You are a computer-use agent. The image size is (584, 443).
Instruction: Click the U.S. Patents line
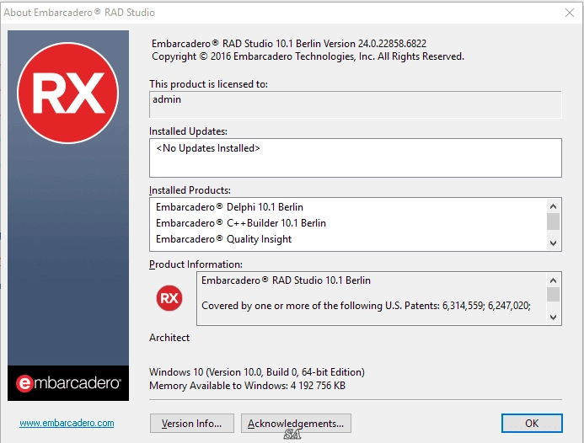tap(366, 306)
